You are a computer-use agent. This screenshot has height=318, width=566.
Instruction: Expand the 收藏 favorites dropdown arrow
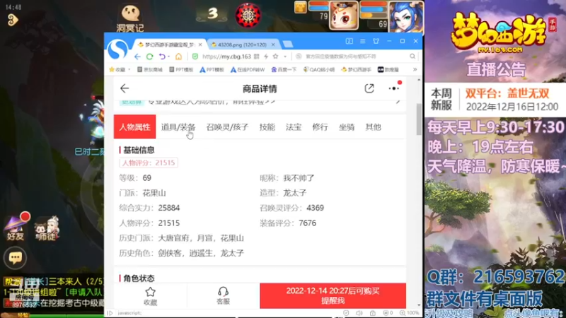(x=129, y=69)
